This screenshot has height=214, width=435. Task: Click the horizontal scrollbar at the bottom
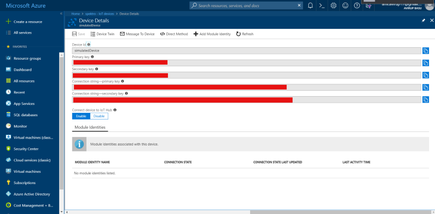(341, 212)
